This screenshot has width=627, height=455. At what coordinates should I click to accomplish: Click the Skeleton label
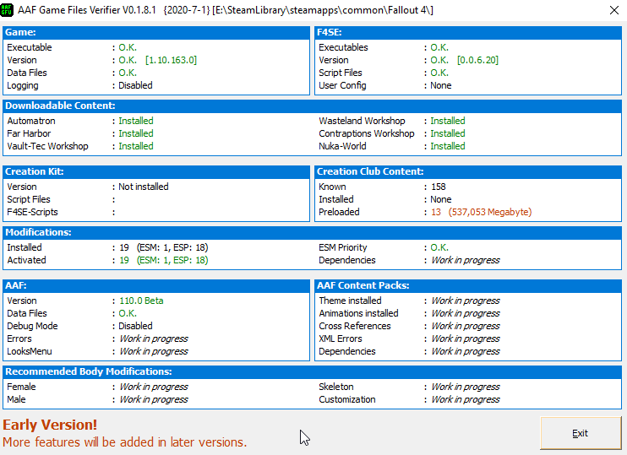point(336,387)
